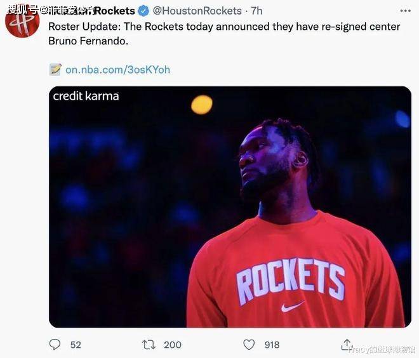Click the blue verified badge
Screen dimensions: 419x358
[x=144, y=11]
